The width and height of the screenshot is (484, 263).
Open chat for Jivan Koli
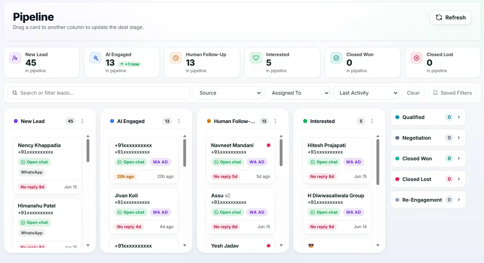(x=131, y=212)
